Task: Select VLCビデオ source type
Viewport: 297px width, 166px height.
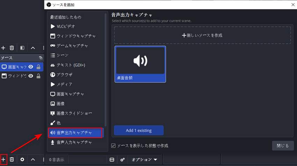Action: point(76,26)
